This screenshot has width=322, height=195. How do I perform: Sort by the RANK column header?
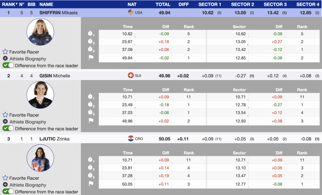tap(8, 4)
